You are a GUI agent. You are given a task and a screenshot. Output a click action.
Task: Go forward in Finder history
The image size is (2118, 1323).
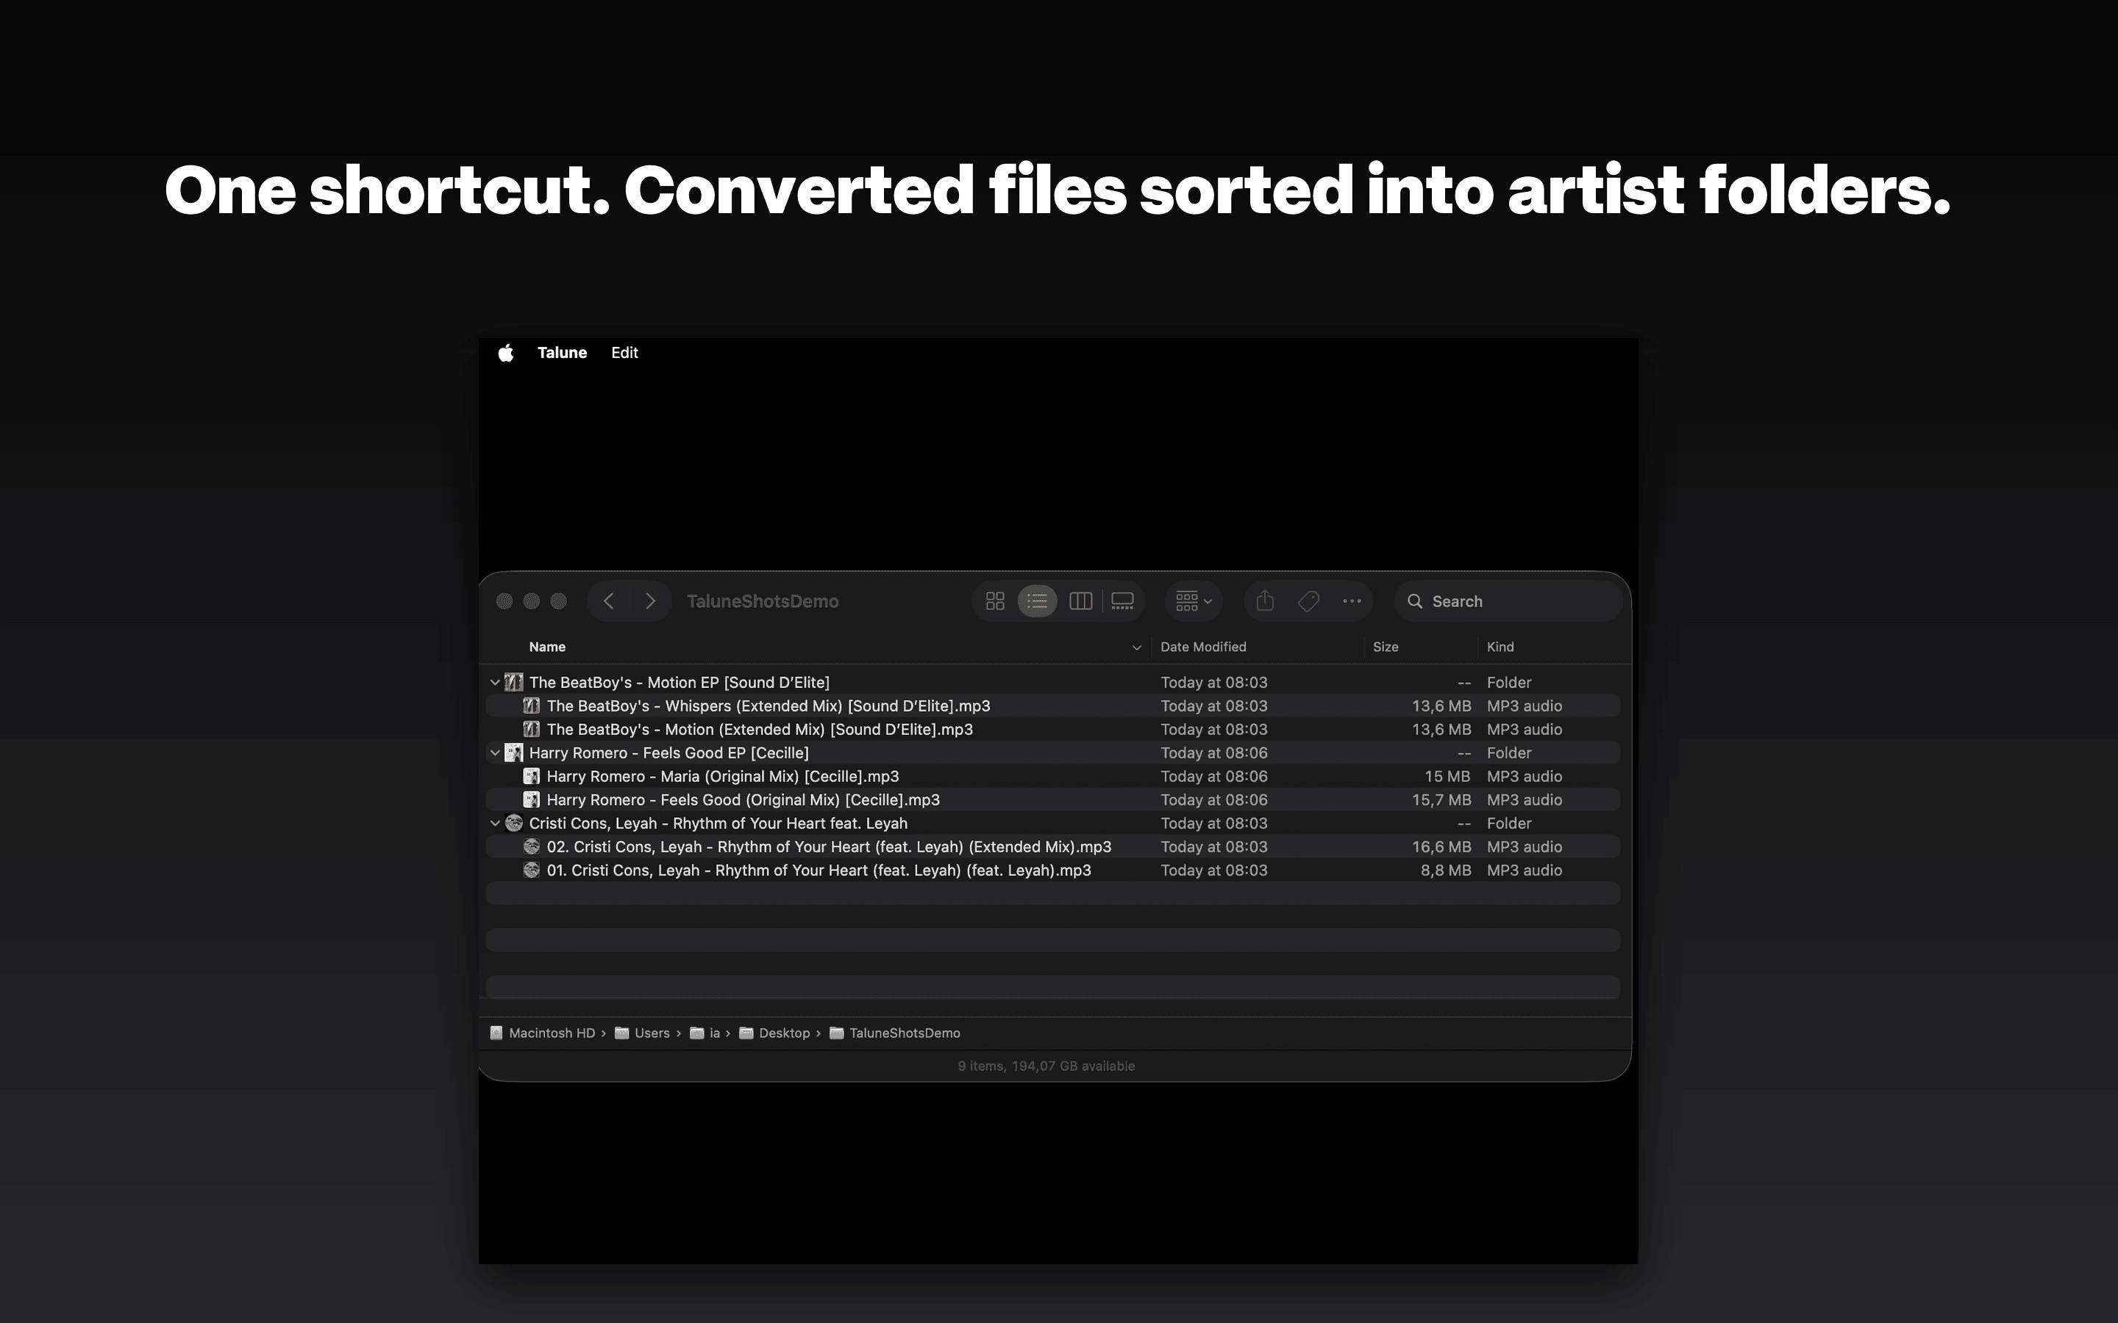point(650,601)
